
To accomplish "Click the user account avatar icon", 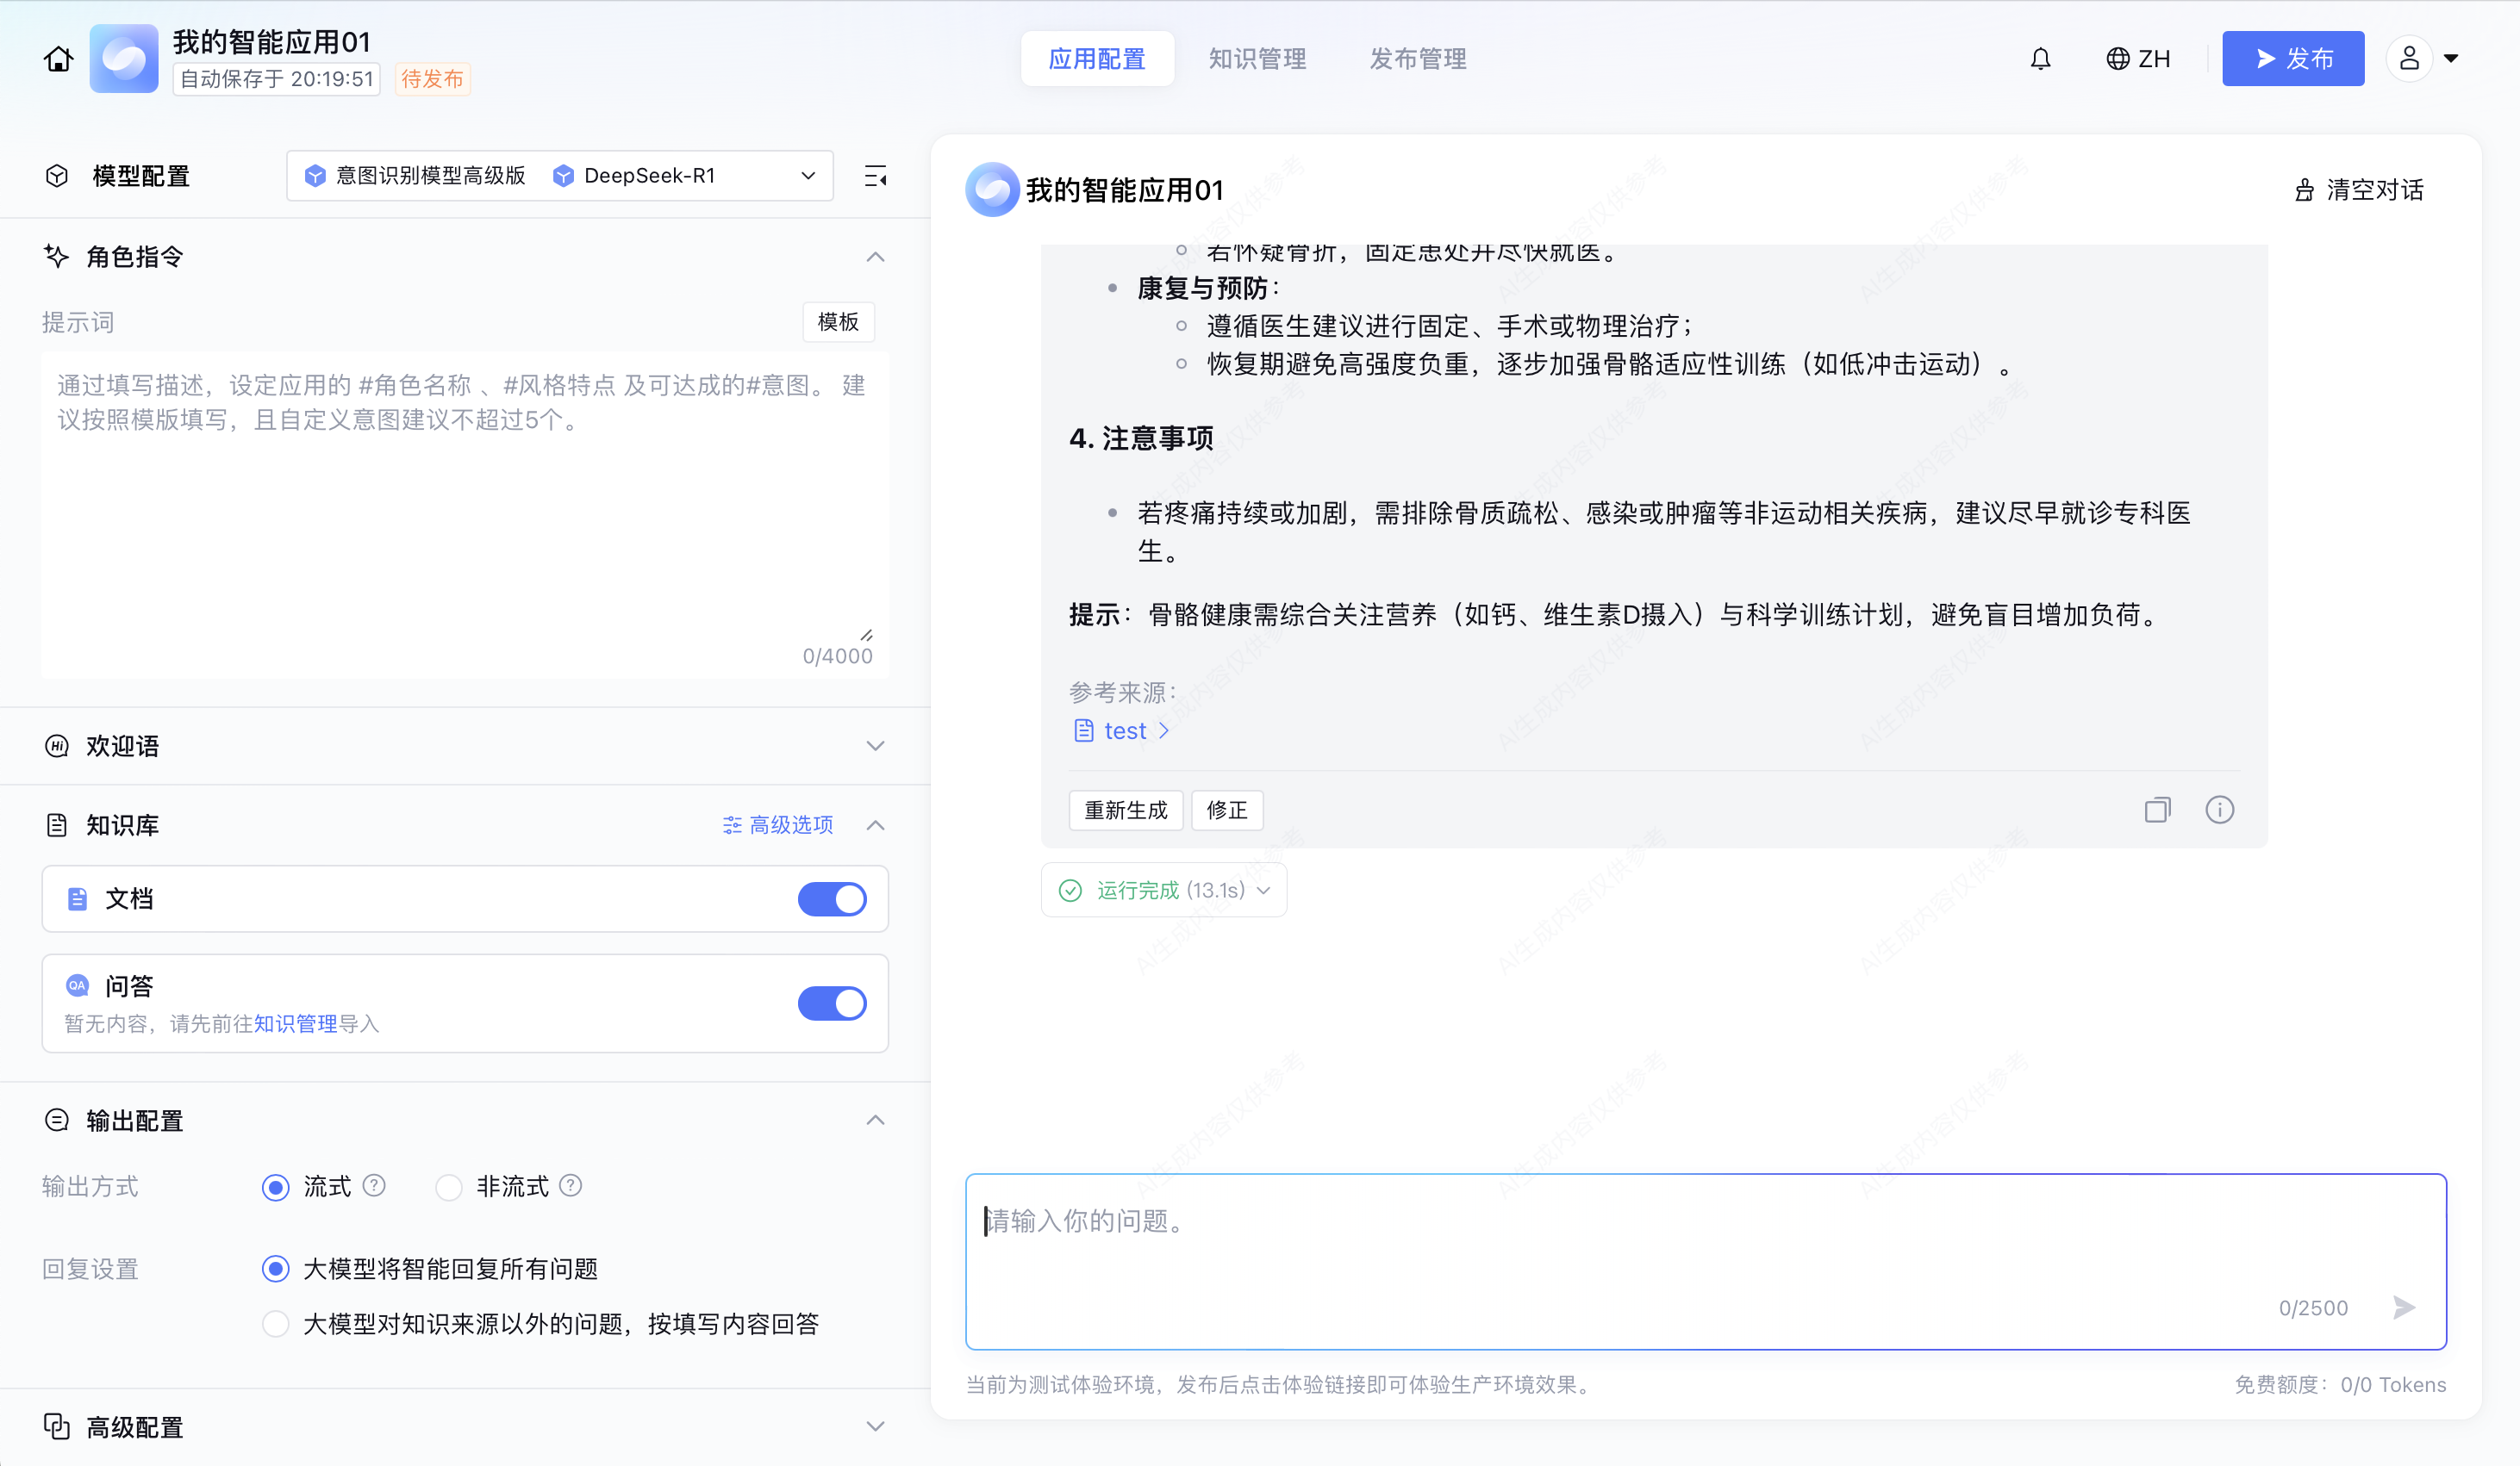I will pos(2409,59).
